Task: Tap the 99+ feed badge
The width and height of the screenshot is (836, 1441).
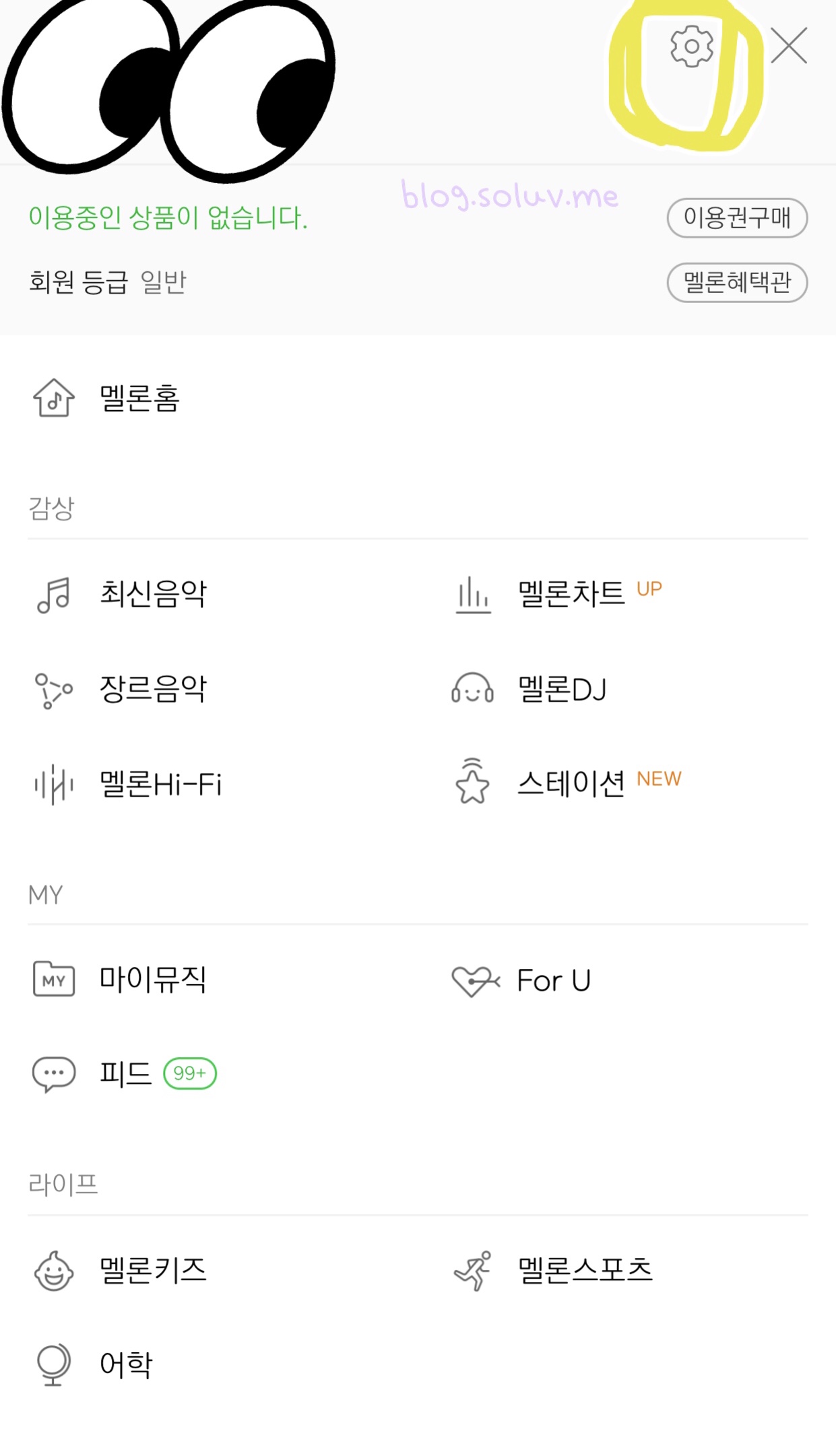Action: pyautogui.click(x=190, y=1073)
